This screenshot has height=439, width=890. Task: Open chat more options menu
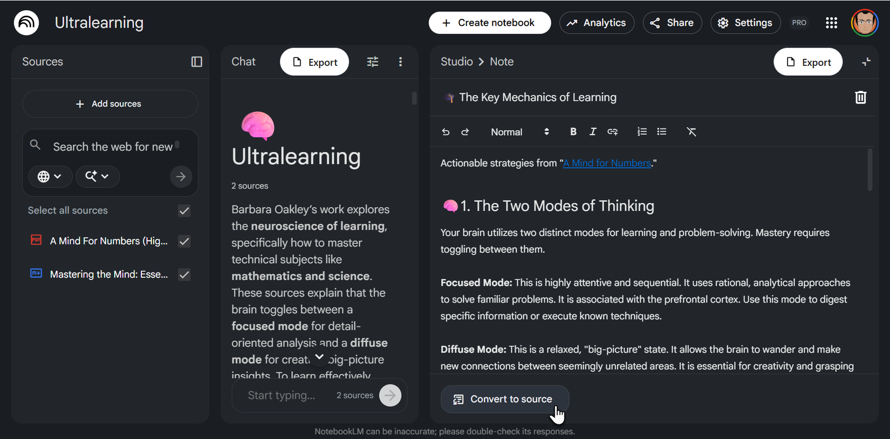[x=400, y=61]
